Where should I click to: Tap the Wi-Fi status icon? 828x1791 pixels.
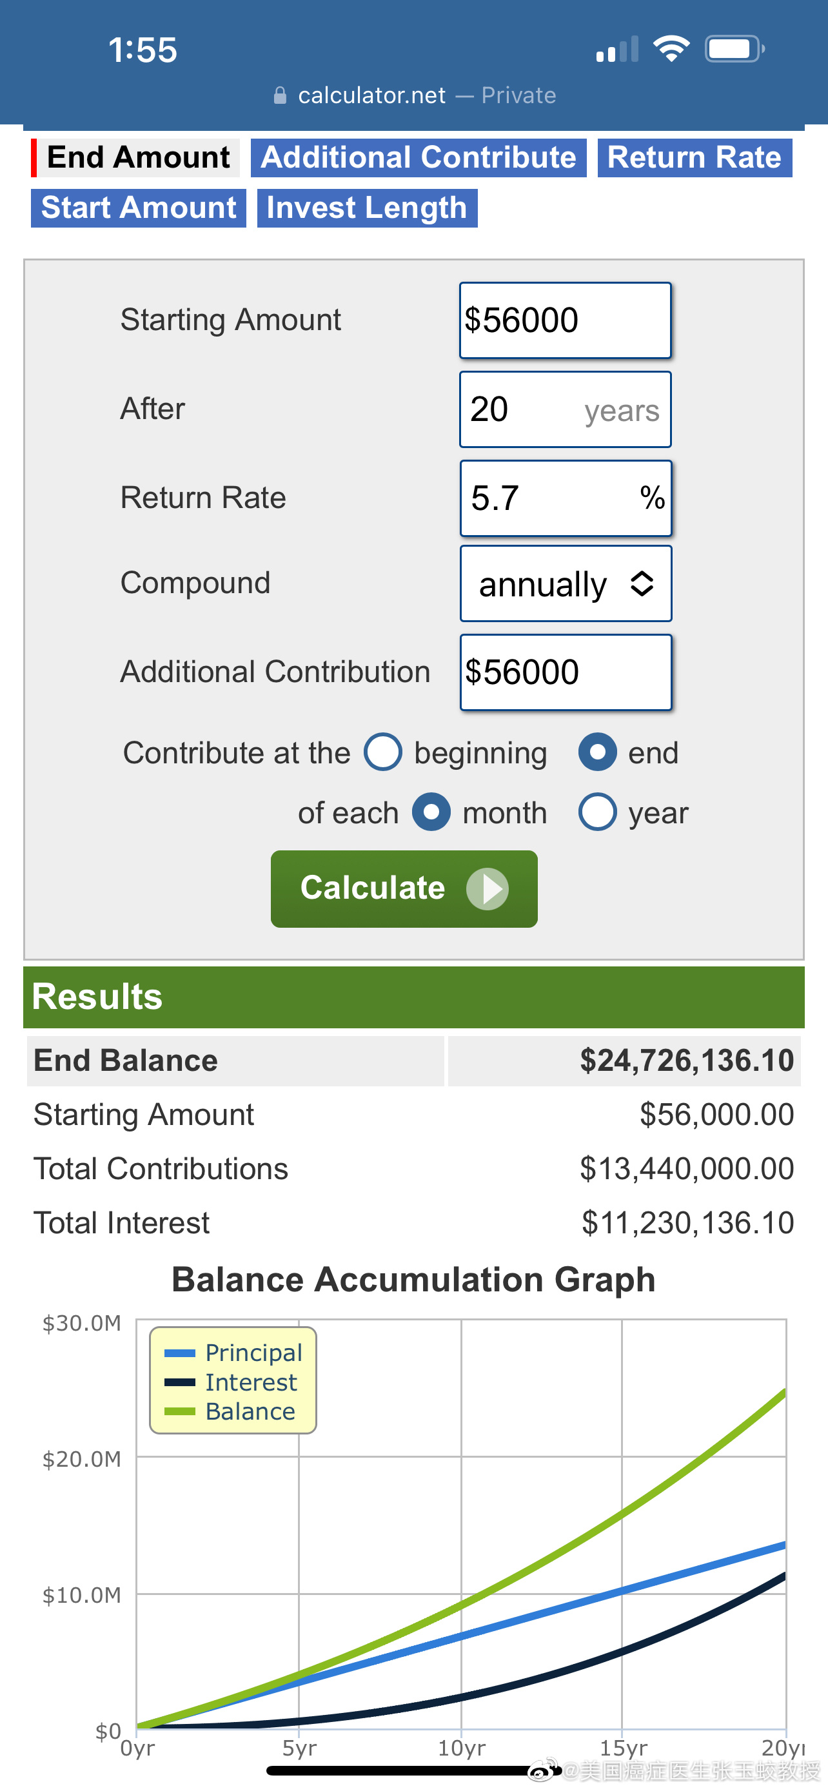coord(671,48)
